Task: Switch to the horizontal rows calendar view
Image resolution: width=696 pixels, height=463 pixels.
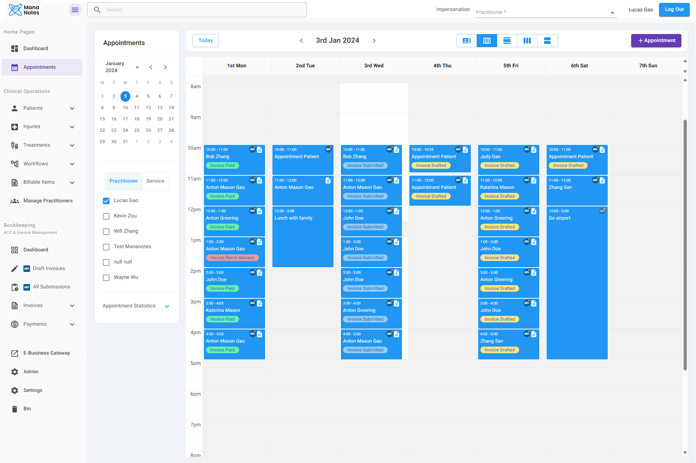Action: (507, 41)
